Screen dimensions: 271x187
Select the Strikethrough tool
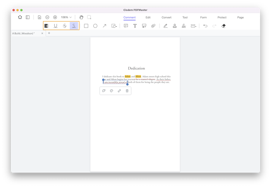[x=65, y=26]
